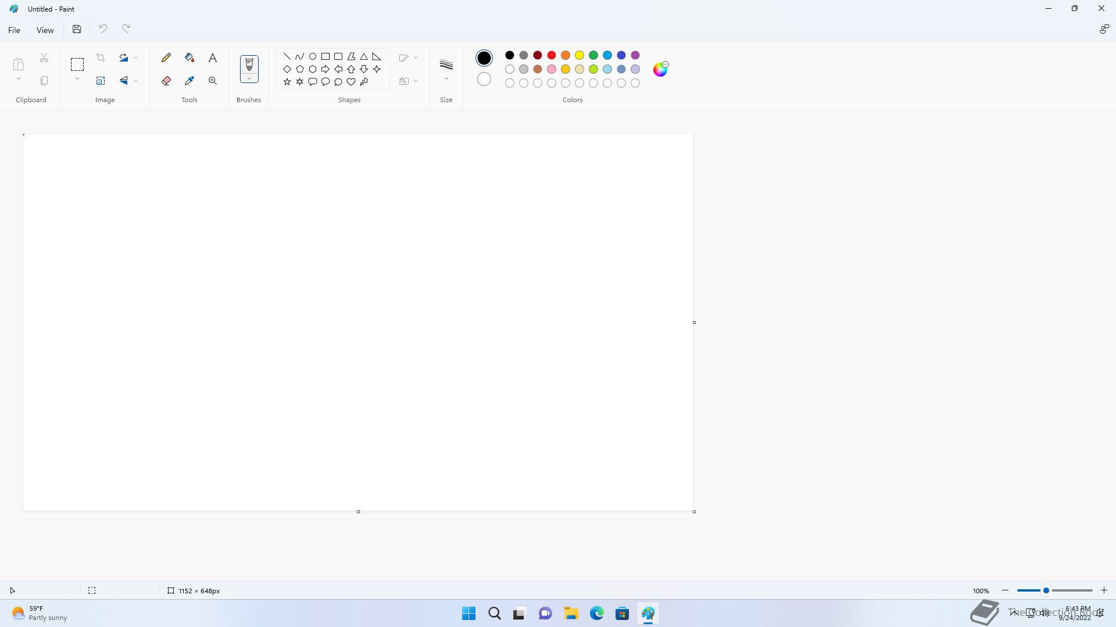Expand the Brushes dropdown arrow

pyautogui.click(x=249, y=78)
